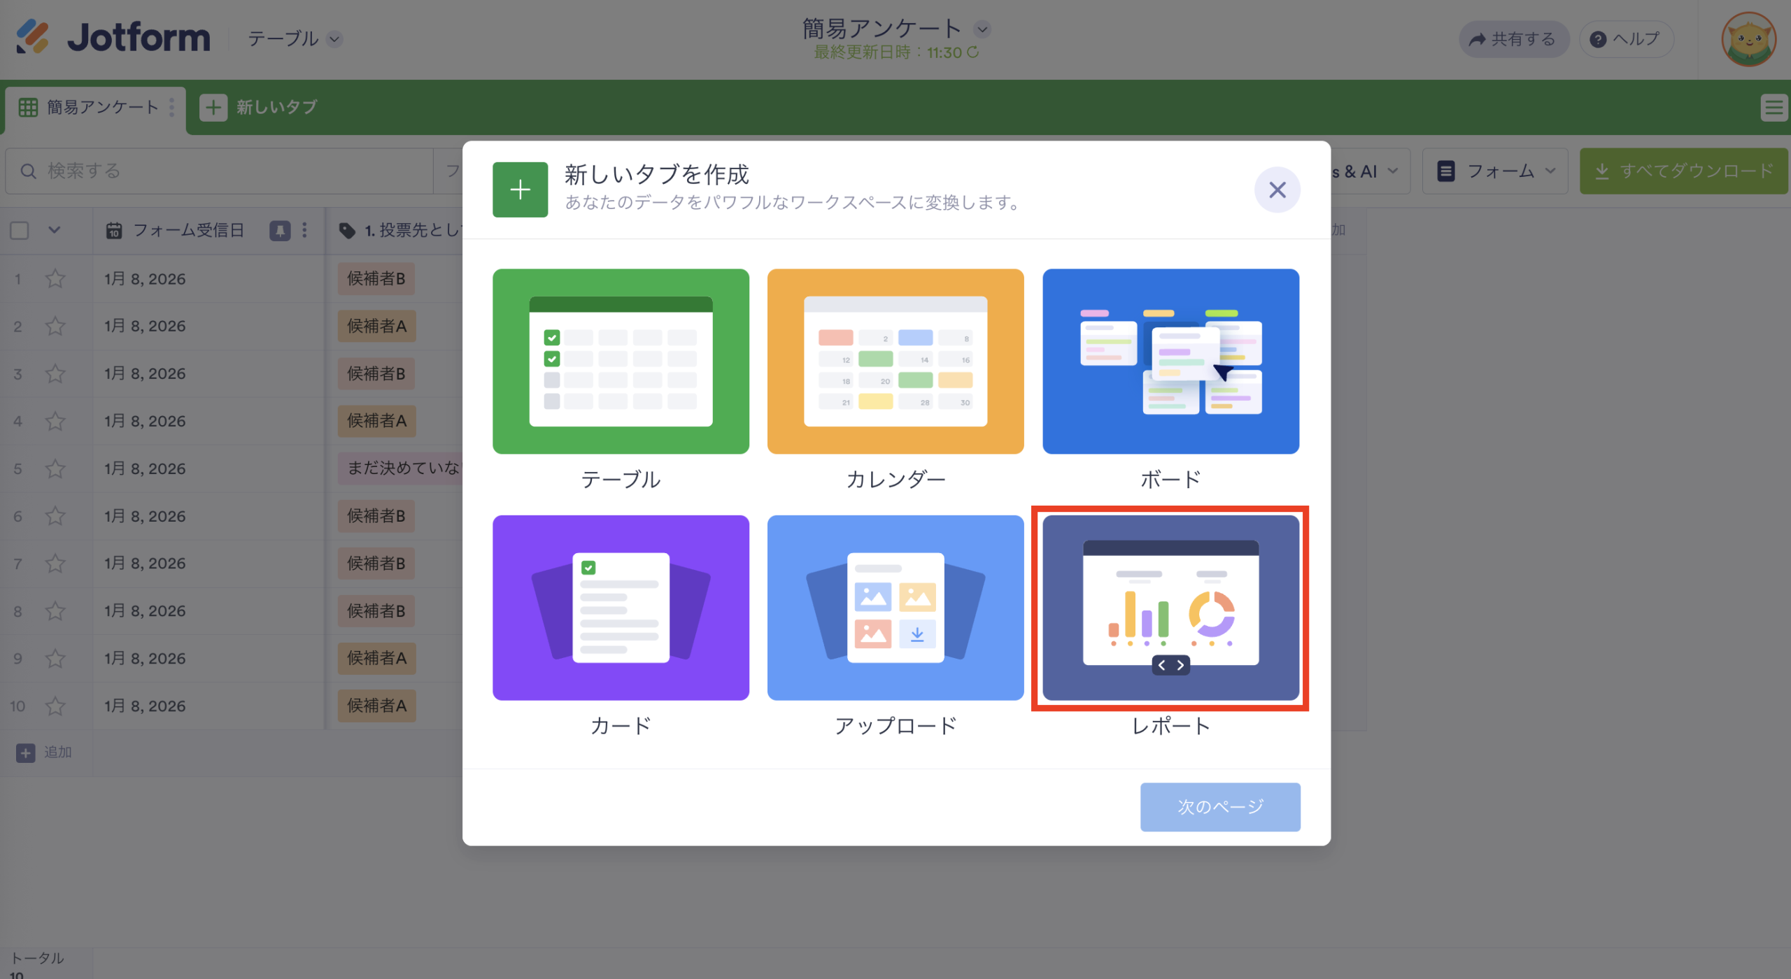Image resolution: width=1791 pixels, height=979 pixels.
Task: Open the 簡易アンケート title dropdown
Action: pos(983,29)
